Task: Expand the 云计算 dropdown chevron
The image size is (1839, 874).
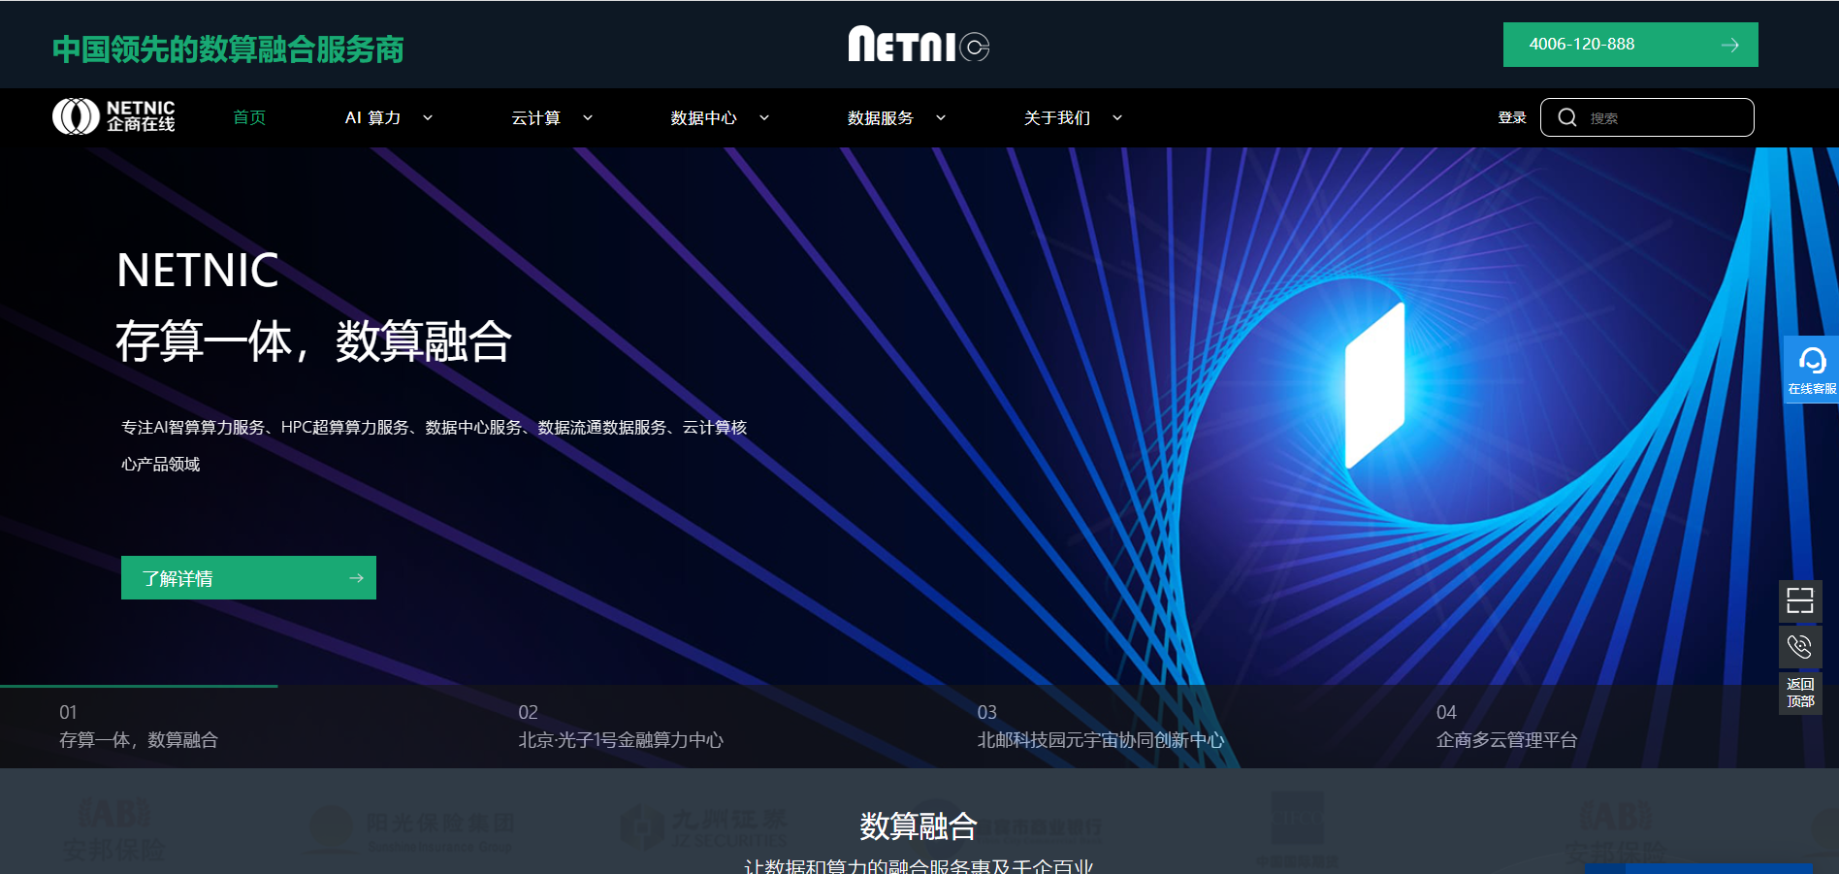Action: point(588,117)
